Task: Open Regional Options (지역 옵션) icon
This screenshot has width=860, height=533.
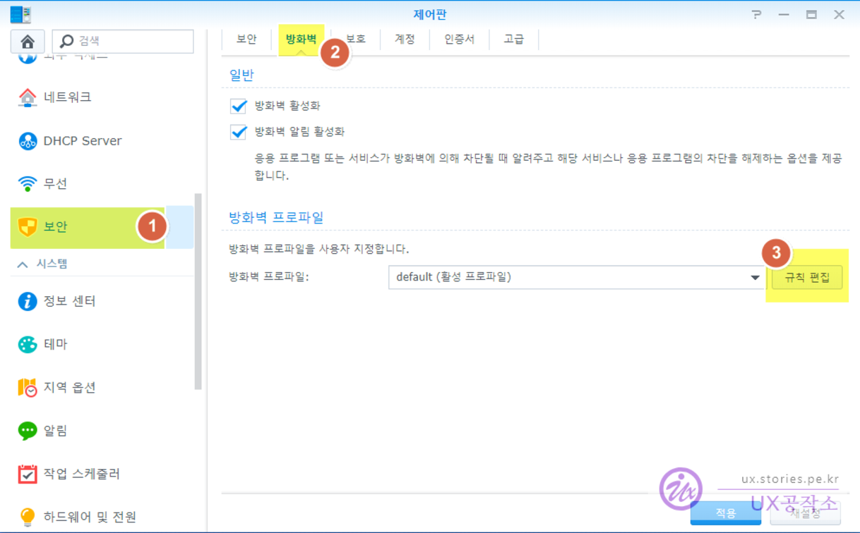Action: pyautogui.click(x=28, y=388)
